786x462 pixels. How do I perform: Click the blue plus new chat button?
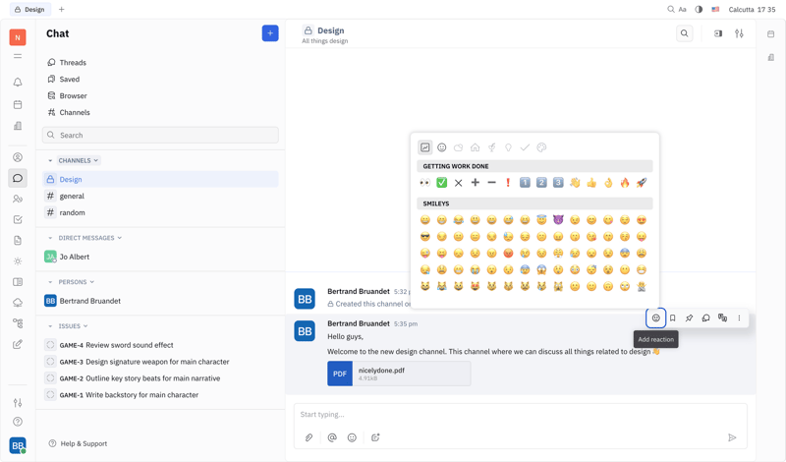click(x=270, y=33)
